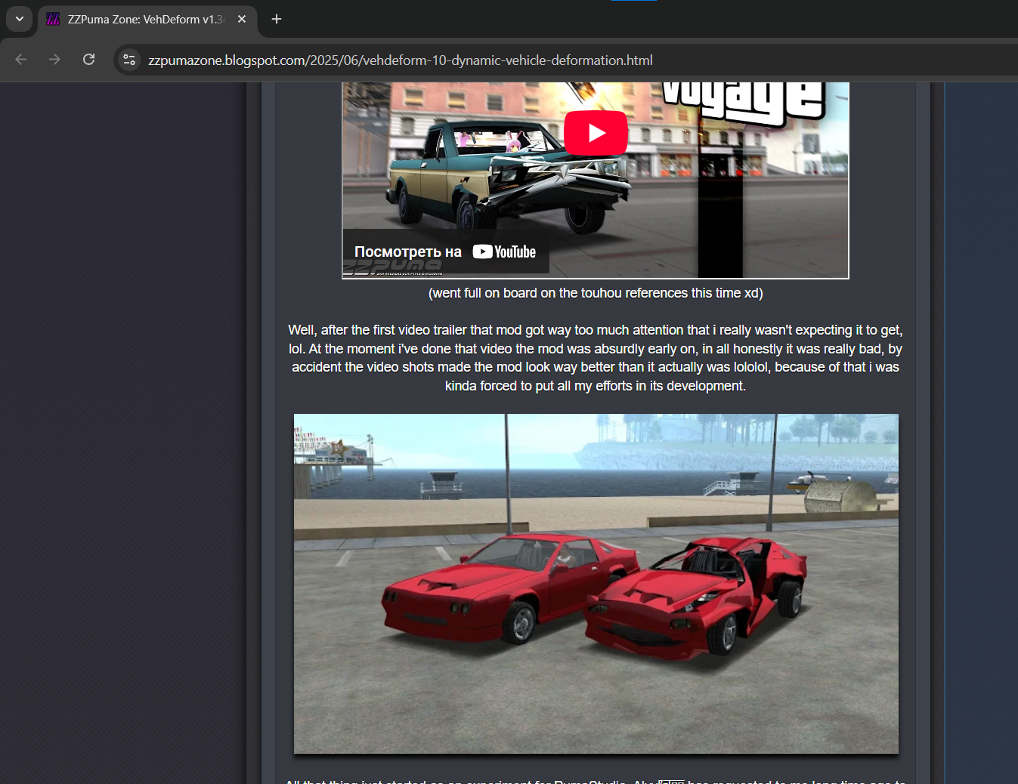Open the tab search dropdown arrow
Image resolution: width=1018 pixels, height=784 pixels.
click(x=20, y=19)
